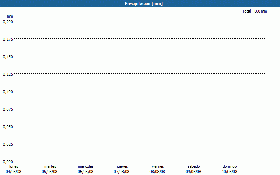Click the 10/08/08 date under domingo

coord(230,171)
